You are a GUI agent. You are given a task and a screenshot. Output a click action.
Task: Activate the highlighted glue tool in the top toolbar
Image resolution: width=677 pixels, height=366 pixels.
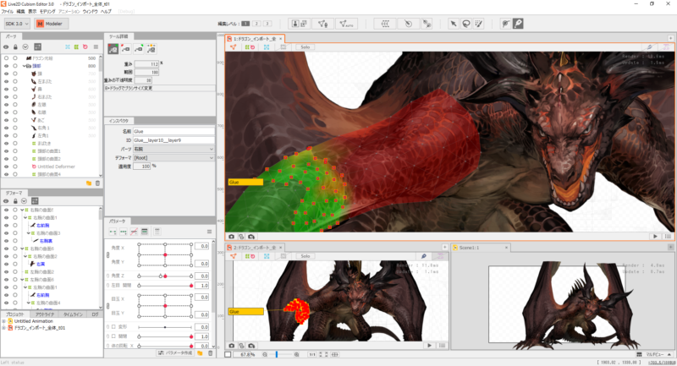[x=518, y=24]
